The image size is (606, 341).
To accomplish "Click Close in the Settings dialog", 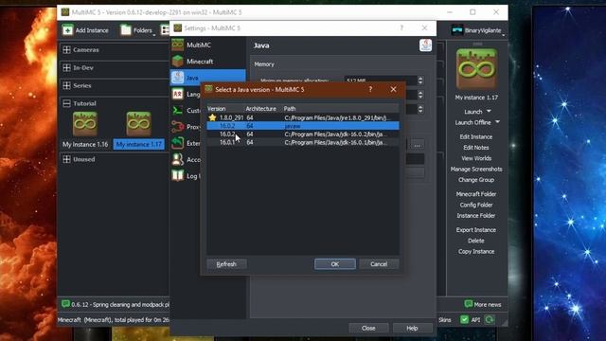I will point(368,329).
